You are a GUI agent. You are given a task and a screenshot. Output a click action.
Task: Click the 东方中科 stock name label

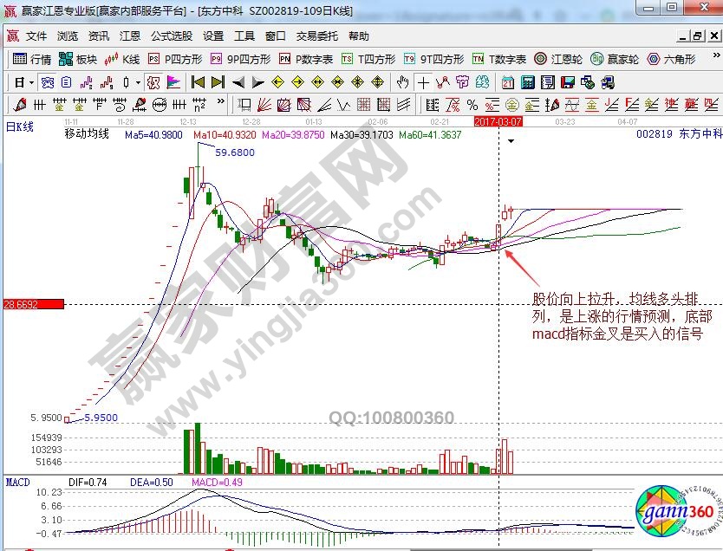coord(699,134)
